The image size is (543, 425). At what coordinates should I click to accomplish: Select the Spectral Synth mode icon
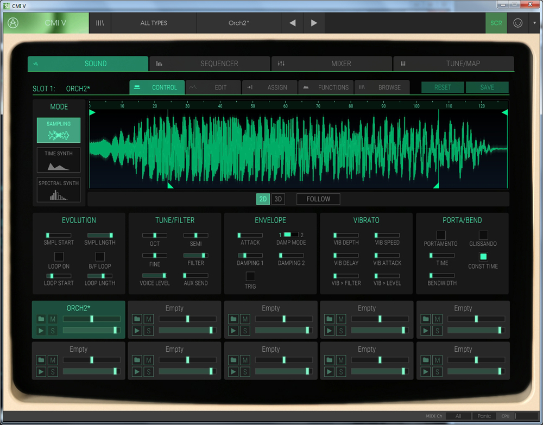click(x=59, y=190)
